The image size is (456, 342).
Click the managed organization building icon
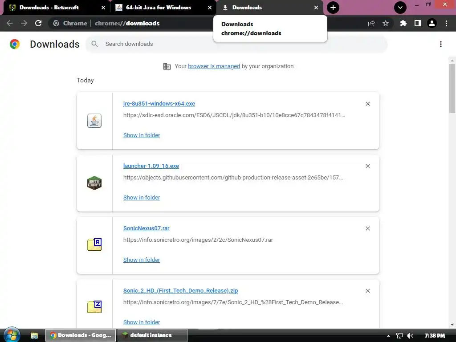pos(167,66)
